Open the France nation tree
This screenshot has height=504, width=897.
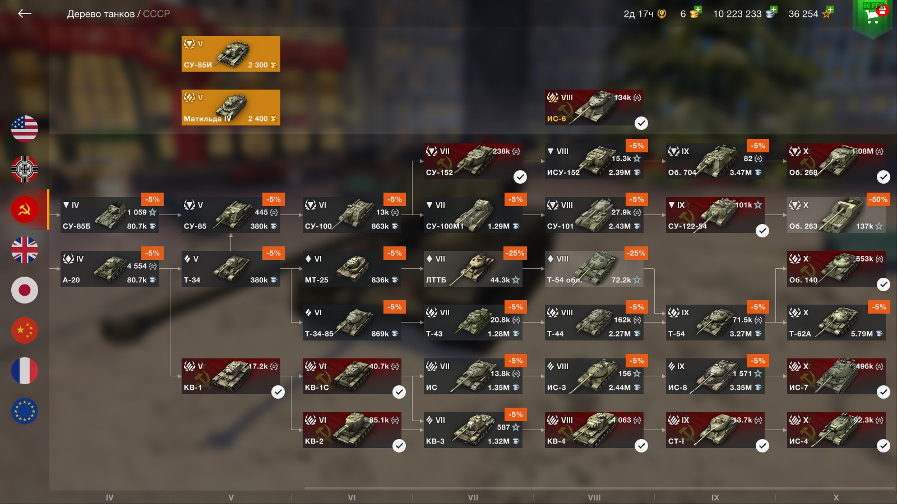coord(25,371)
